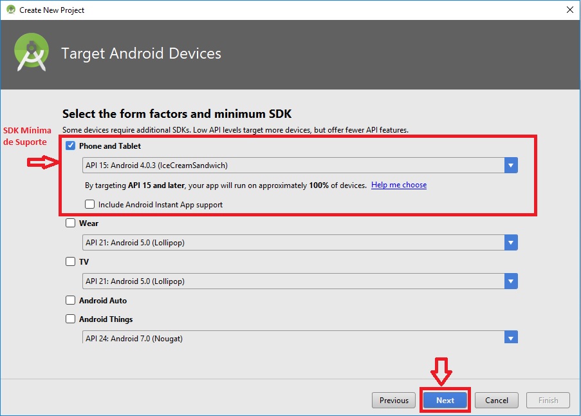581x416 pixels.
Task: Click the Wear label text
Action: point(89,223)
